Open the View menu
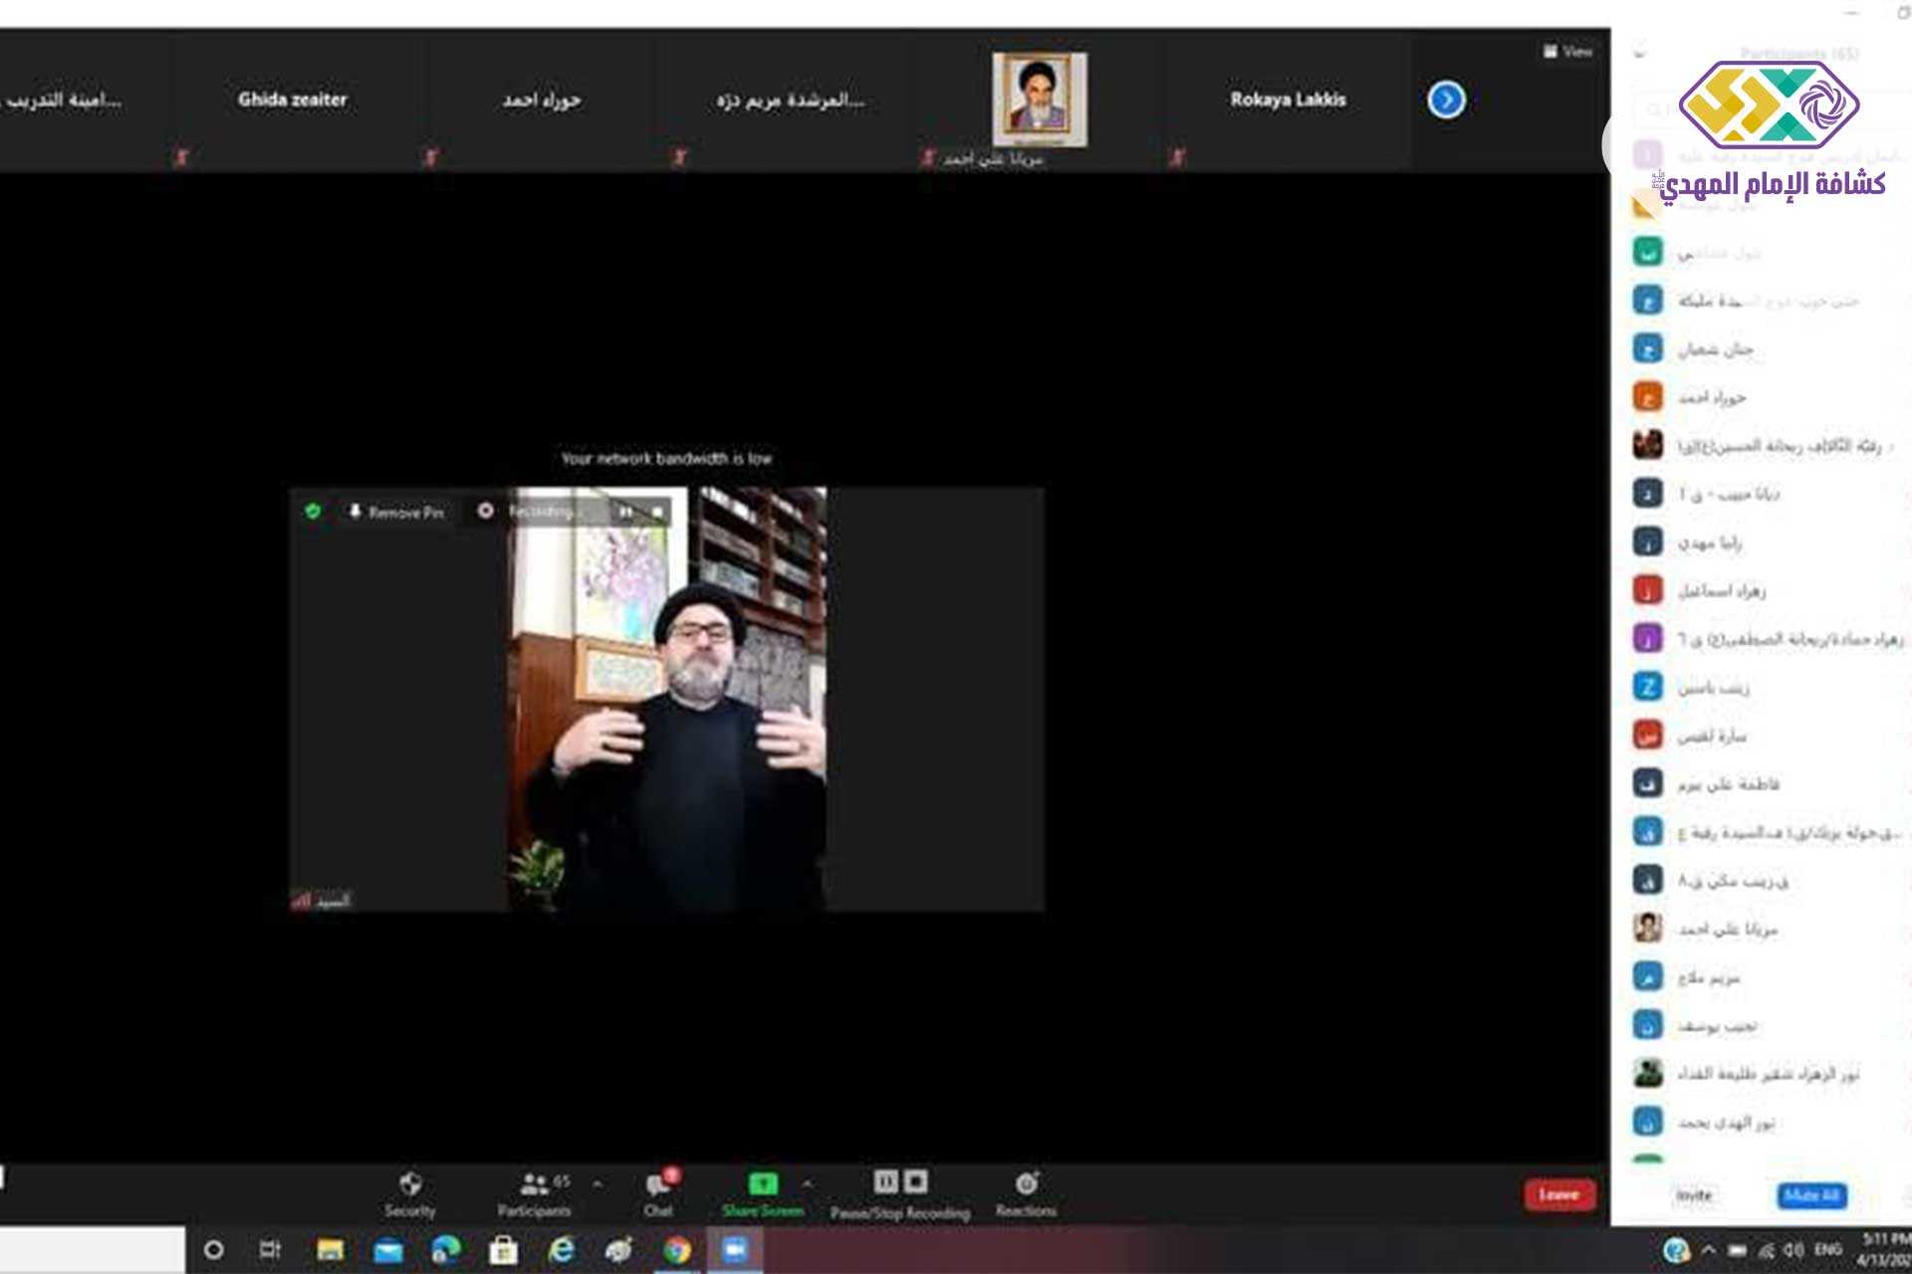Viewport: 1912px width, 1274px height. 1568,51
